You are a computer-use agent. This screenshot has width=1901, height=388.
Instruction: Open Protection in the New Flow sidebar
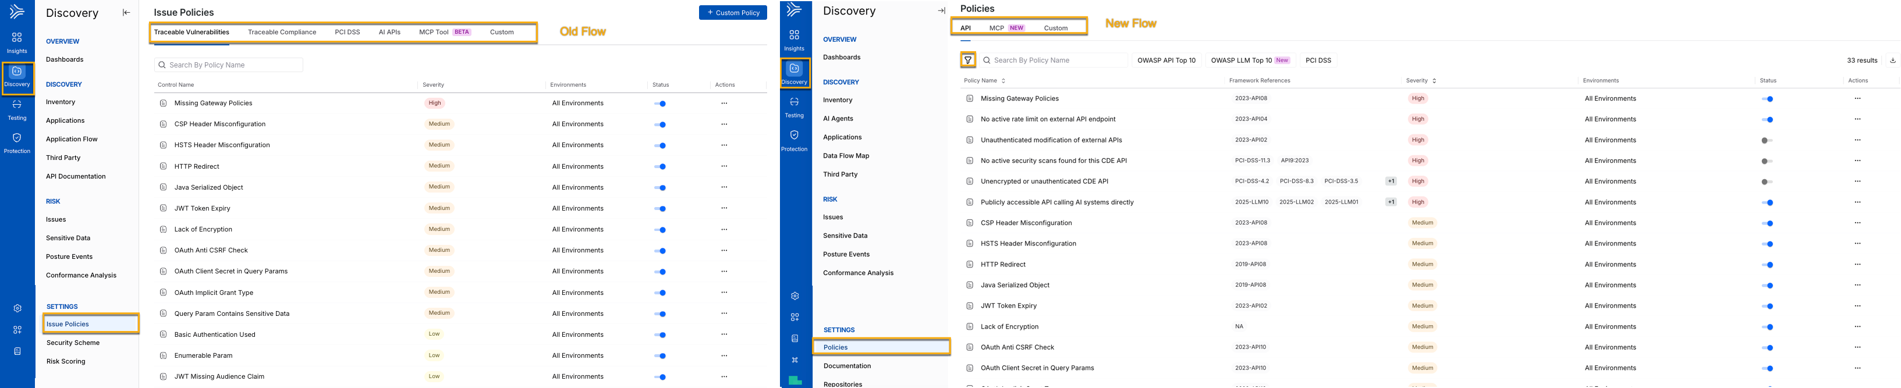tap(794, 140)
